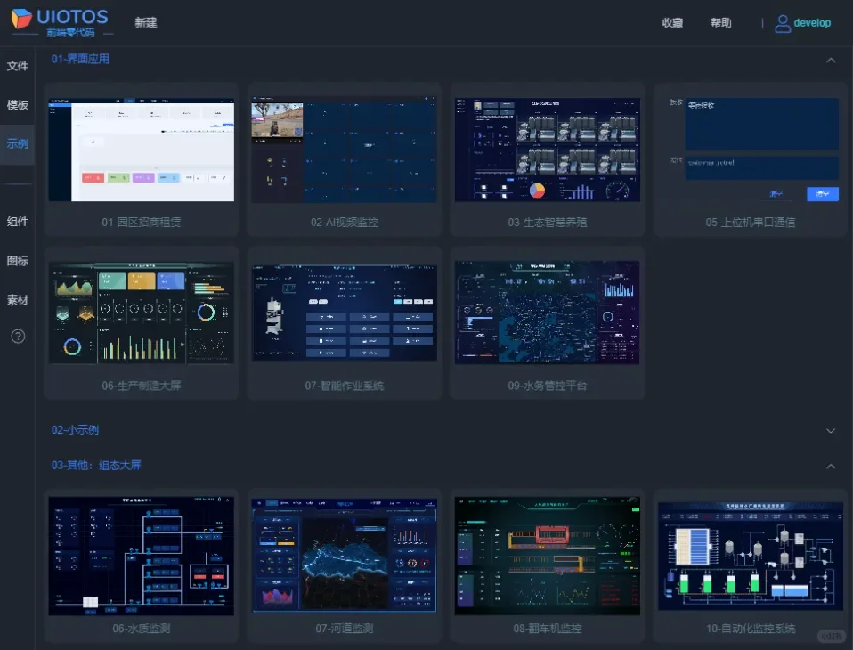Image resolution: width=853 pixels, height=650 pixels.
Task: Select the 示例 sidebar tab
Action: tap(17, 143)
